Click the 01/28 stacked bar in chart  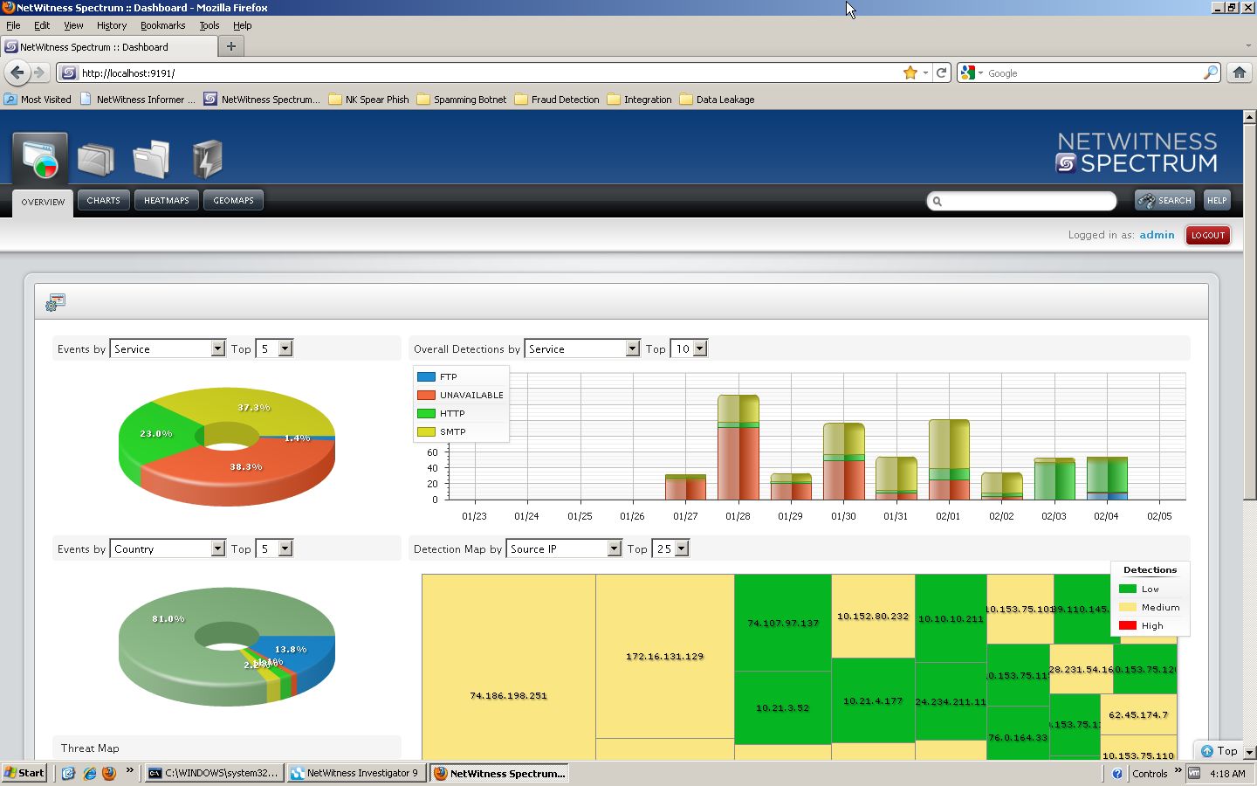tap(738, 447)
